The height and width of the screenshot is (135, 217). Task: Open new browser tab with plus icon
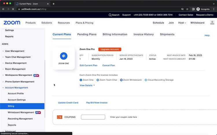(54, 4)
